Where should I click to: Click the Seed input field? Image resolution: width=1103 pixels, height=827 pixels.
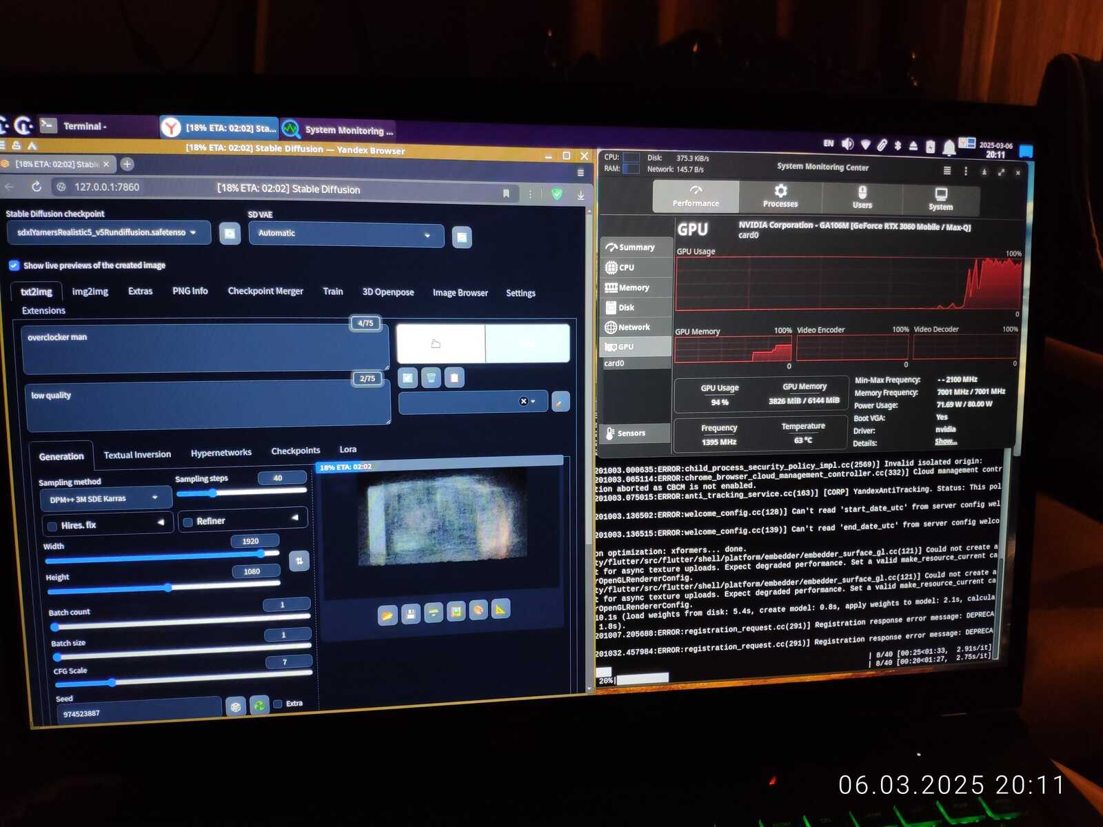tap(140, 711)
